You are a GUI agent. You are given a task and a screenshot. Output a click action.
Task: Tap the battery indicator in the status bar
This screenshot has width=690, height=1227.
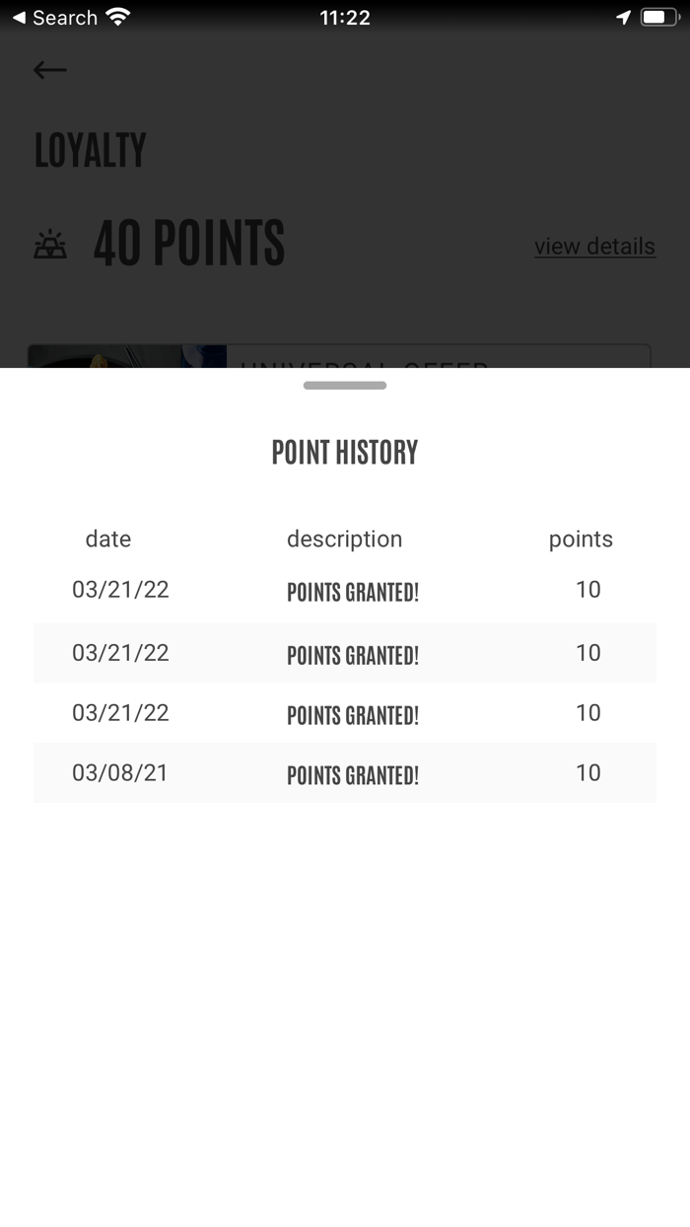click(658, 16)
